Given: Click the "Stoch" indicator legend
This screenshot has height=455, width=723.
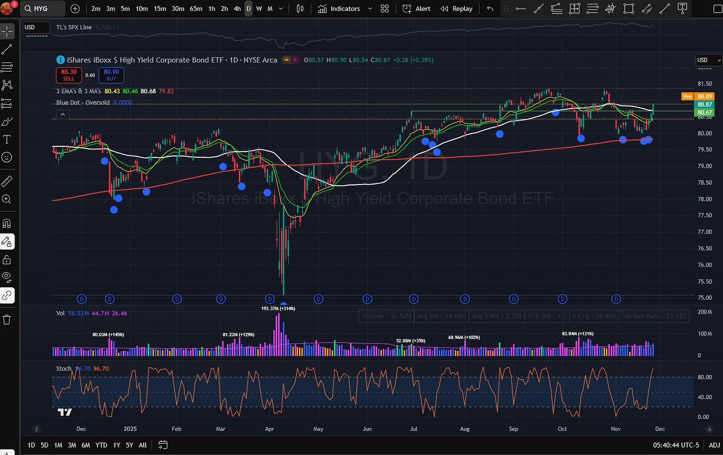Looking at the screenshot, I should (x=64, y=369).
